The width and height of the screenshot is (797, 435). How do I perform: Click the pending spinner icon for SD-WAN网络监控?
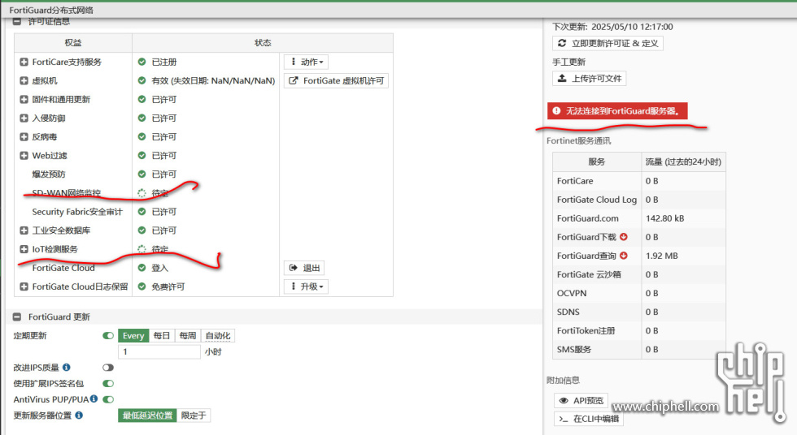pos(142,193)
